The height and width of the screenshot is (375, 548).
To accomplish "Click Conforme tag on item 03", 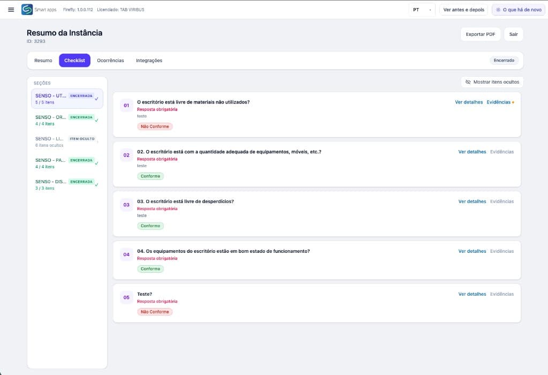I will [150, 226].
